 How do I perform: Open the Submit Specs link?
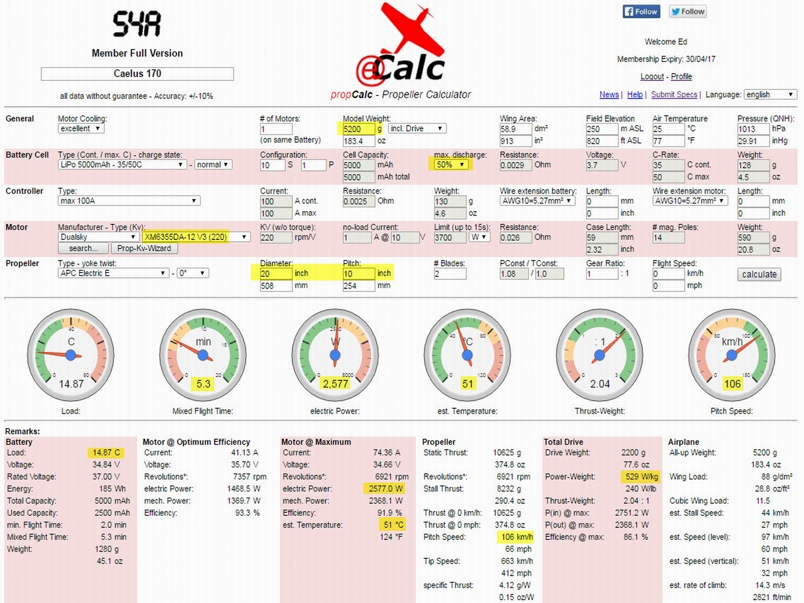pos(674,95)
